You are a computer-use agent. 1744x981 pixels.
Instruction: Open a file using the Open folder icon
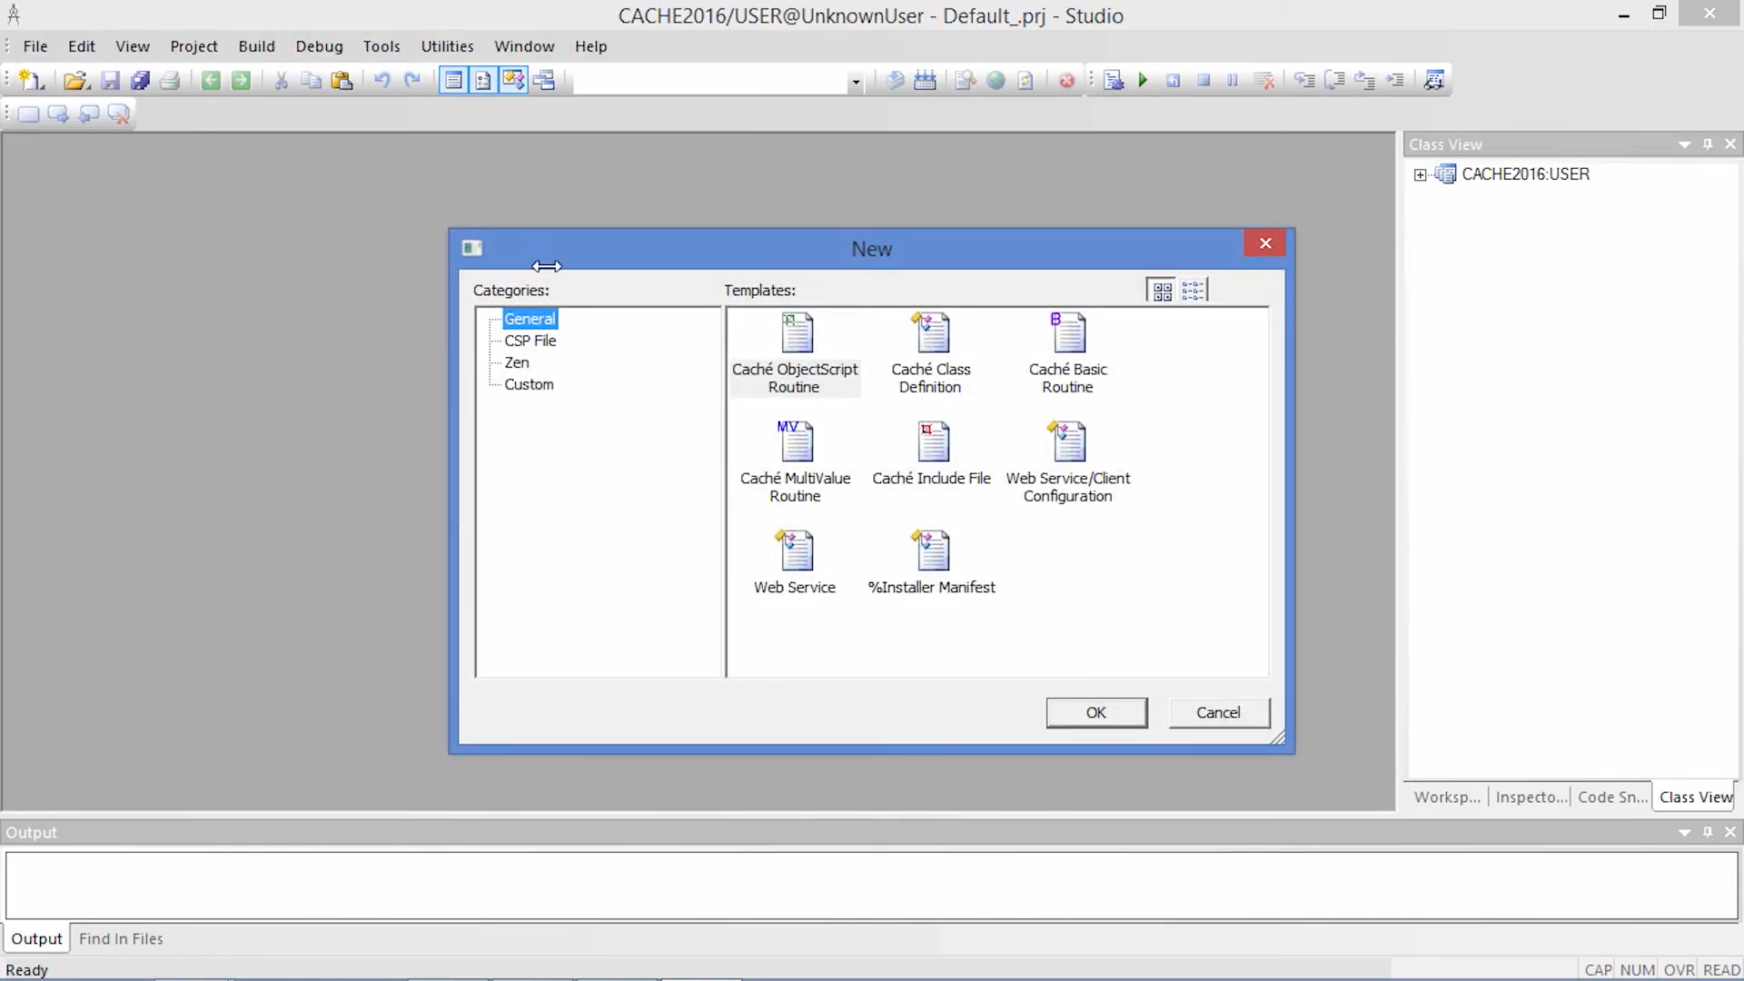(76, 80)
